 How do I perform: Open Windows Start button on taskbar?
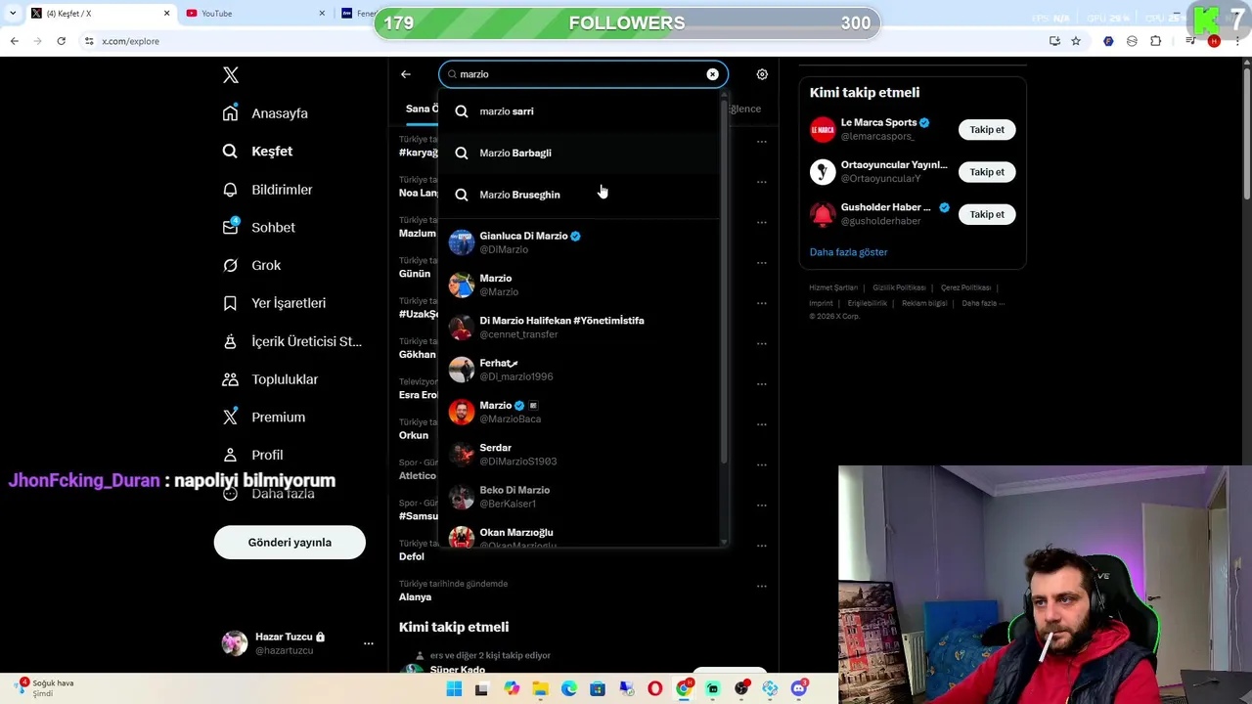(x=454, y=689)
